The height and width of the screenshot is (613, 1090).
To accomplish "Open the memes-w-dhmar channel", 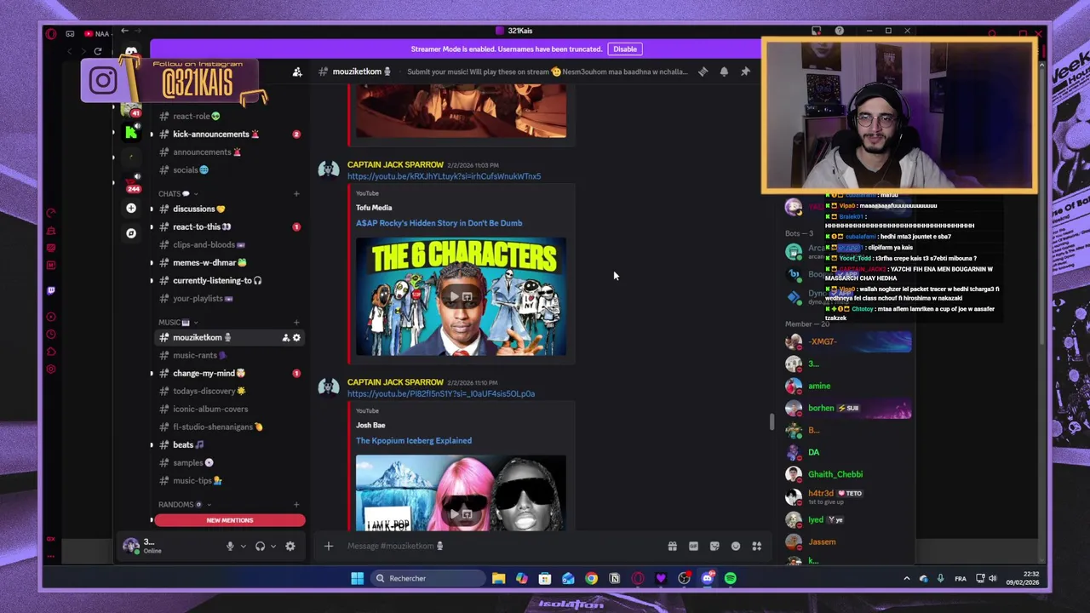I will click(x=228, y=263).
